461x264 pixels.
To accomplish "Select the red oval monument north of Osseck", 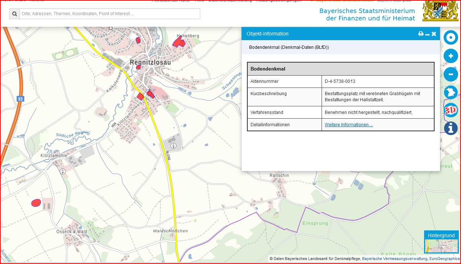I will pos(36,203).
